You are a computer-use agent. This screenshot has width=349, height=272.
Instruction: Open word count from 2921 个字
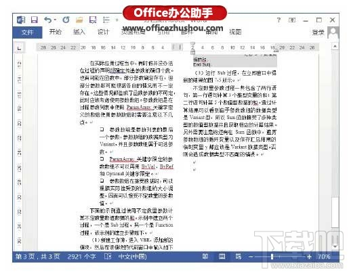pyautogui.click(x=81, y=256)
